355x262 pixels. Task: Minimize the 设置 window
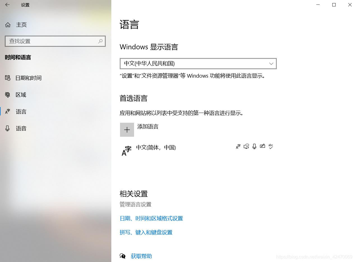pyautogui.click(x=318, y=5)
